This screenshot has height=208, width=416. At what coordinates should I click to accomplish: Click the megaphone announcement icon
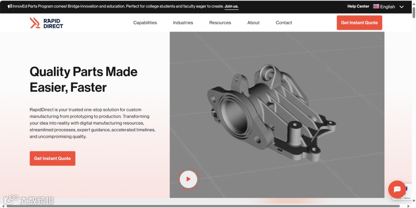(x=10, y=7)
